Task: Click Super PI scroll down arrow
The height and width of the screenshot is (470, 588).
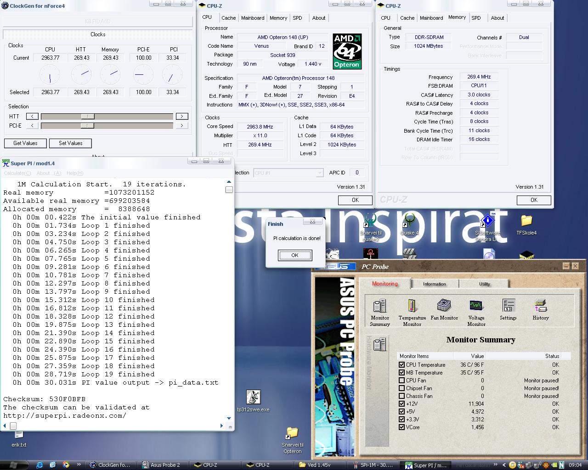Action: (x=229, y=418)
